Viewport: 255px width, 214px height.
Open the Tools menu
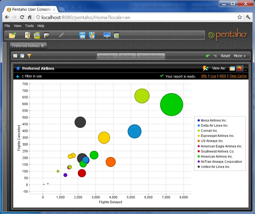(29, 26)
